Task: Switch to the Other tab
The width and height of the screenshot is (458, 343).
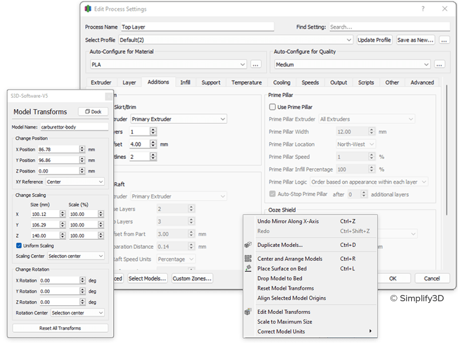Action: point(392,82)
